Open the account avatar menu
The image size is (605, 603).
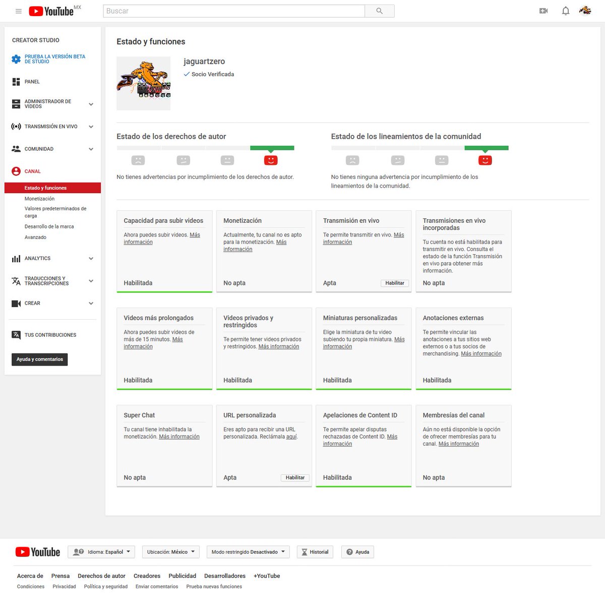pos(585,11)
